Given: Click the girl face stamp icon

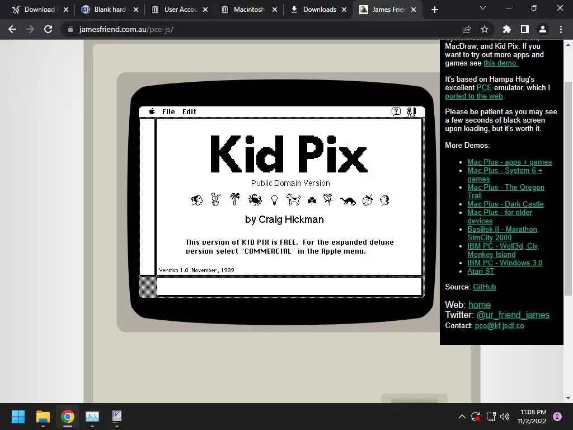Looking at the screenshot, I should pyautogui.click(x=197, y=200).
